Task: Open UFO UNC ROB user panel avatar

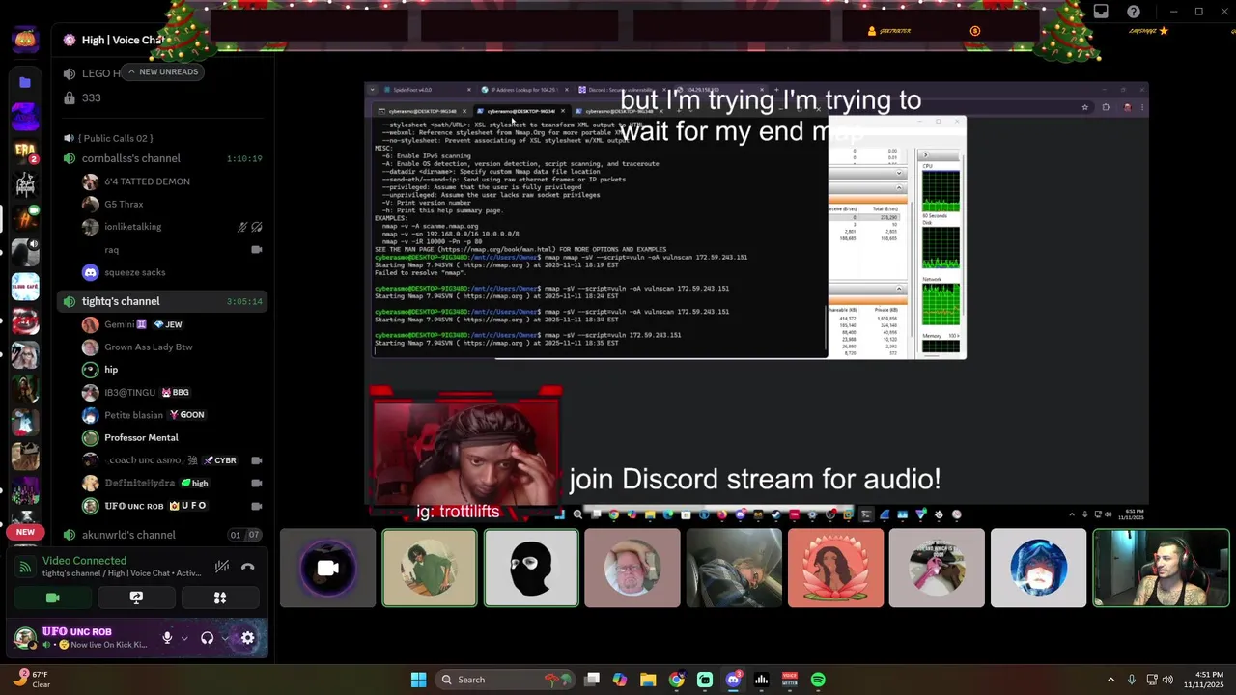Action: [x=25, y=638]
